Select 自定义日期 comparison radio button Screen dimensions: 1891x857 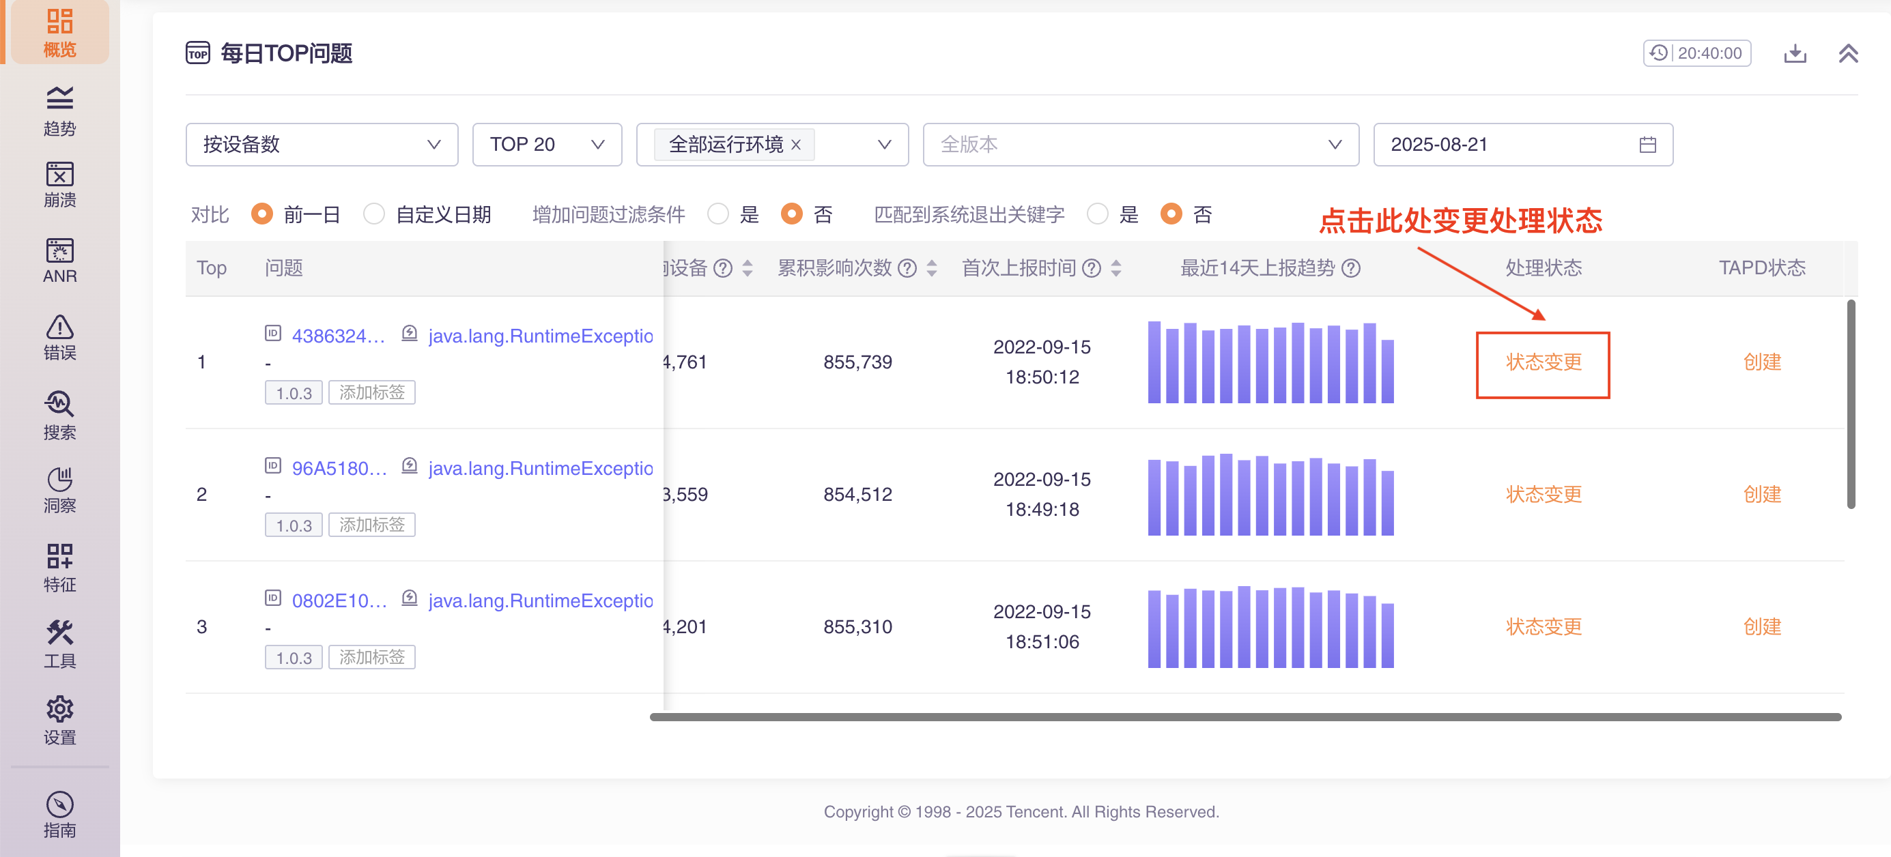[373, 214]
